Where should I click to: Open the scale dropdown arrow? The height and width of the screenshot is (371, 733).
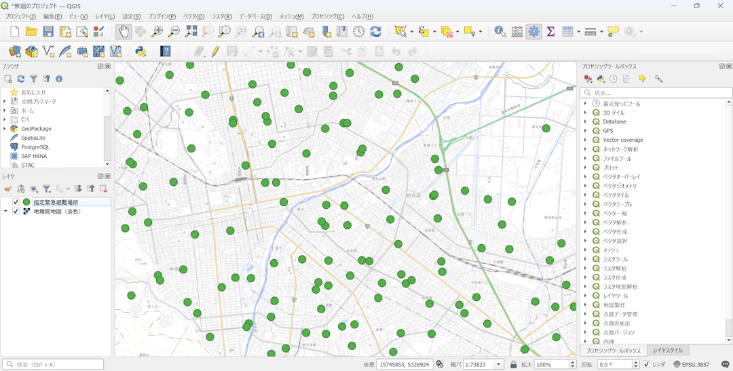point(499,364)
